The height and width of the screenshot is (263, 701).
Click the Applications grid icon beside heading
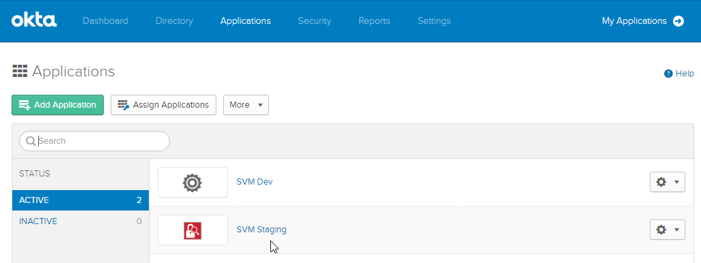tap(20, 72)
